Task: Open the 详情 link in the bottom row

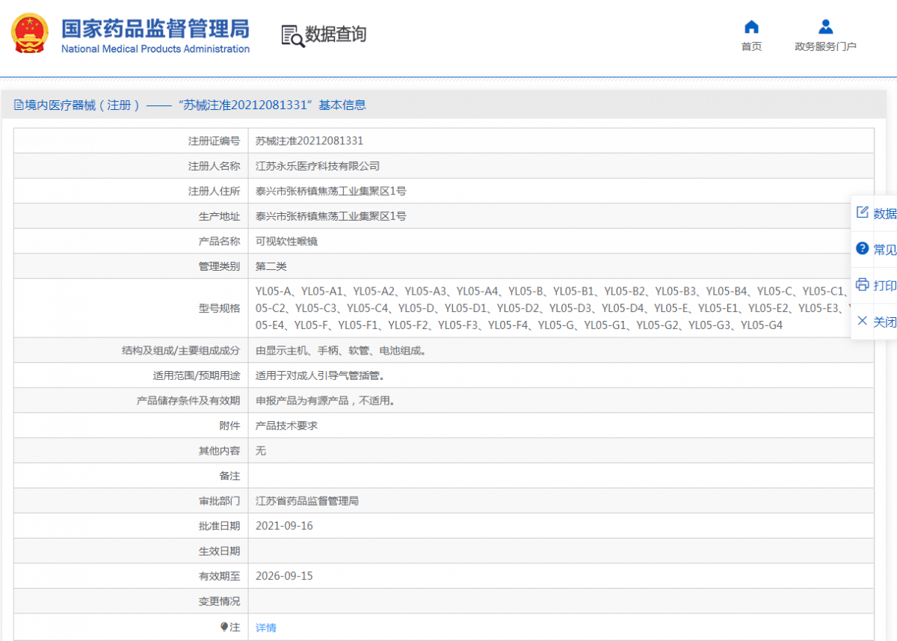Action: coord(265,627)
